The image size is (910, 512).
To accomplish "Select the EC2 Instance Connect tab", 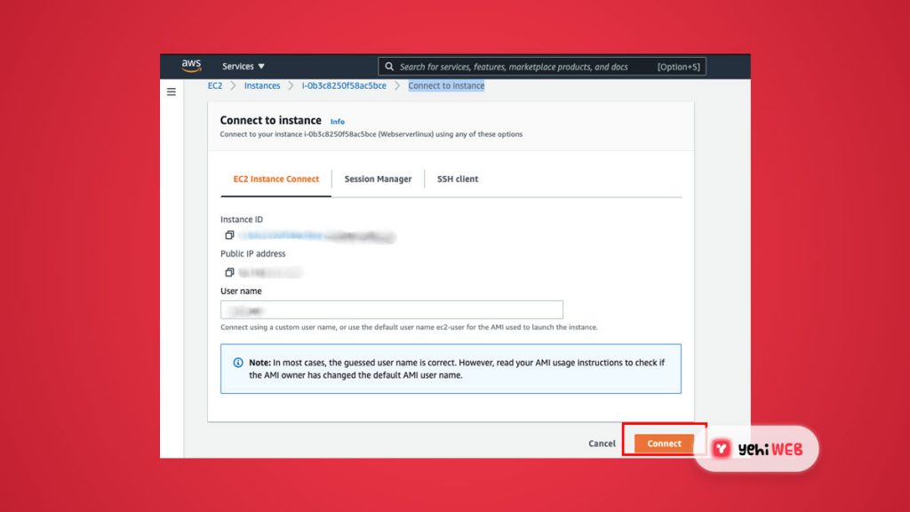I will pos(275,179).
